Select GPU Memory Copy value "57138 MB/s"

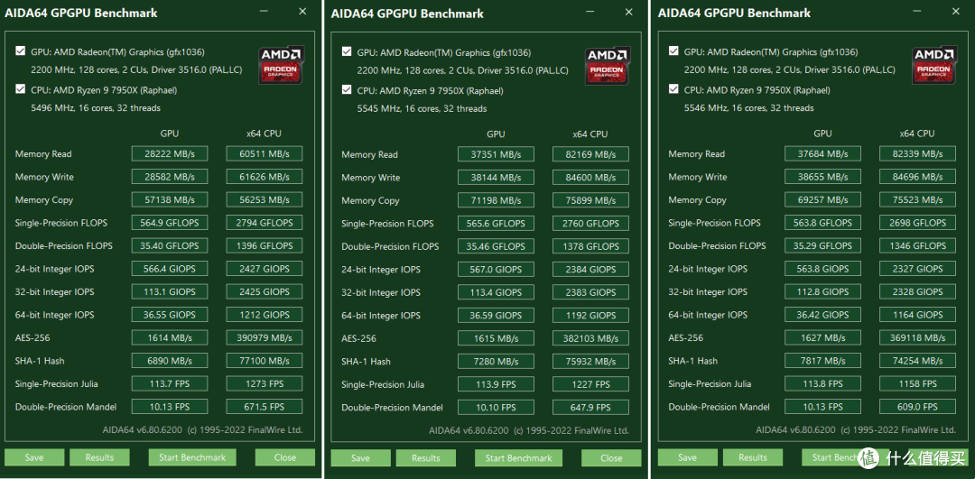pos(170,200)
